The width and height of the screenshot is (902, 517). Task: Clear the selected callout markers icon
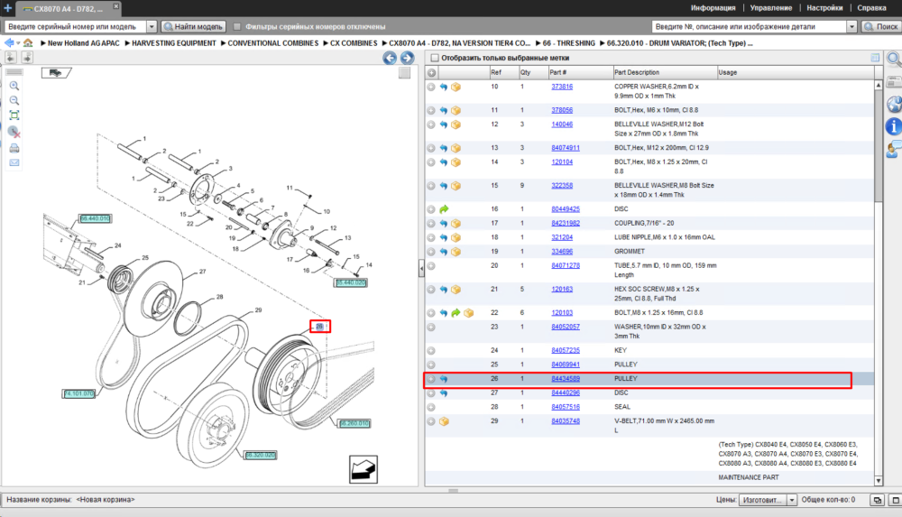[x=14, y=133]
